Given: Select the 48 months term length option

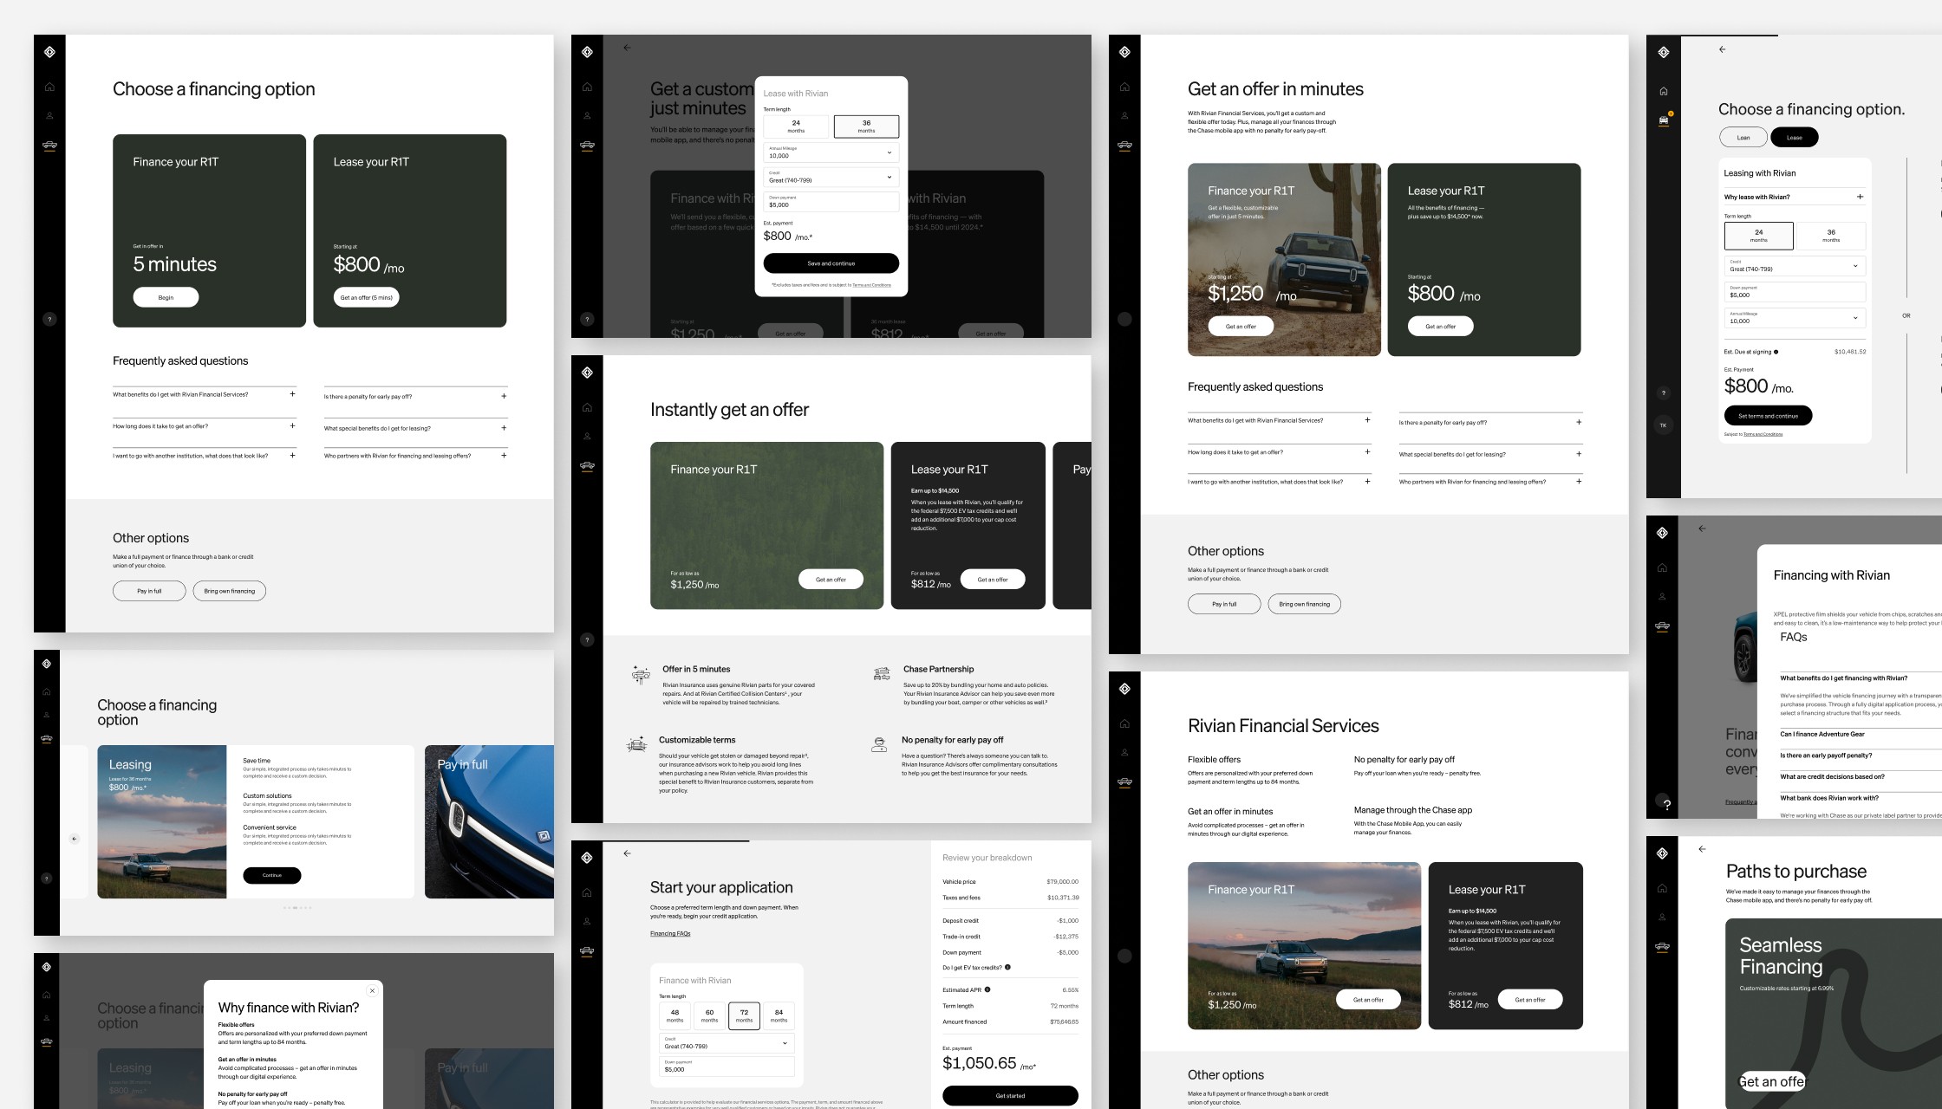Looking at the screenshot, I should (x=674, y=1015).
